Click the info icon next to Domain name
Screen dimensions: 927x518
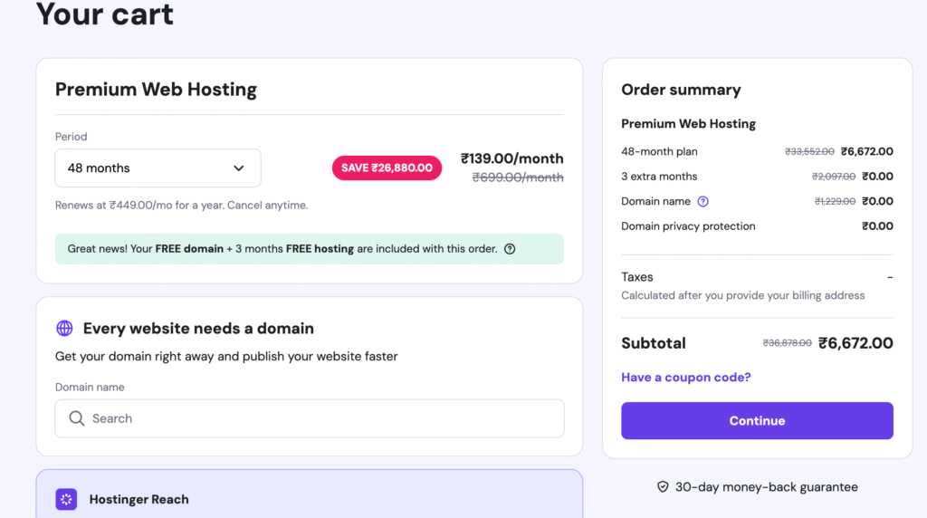pyautogui.click(x=703, y=201)
